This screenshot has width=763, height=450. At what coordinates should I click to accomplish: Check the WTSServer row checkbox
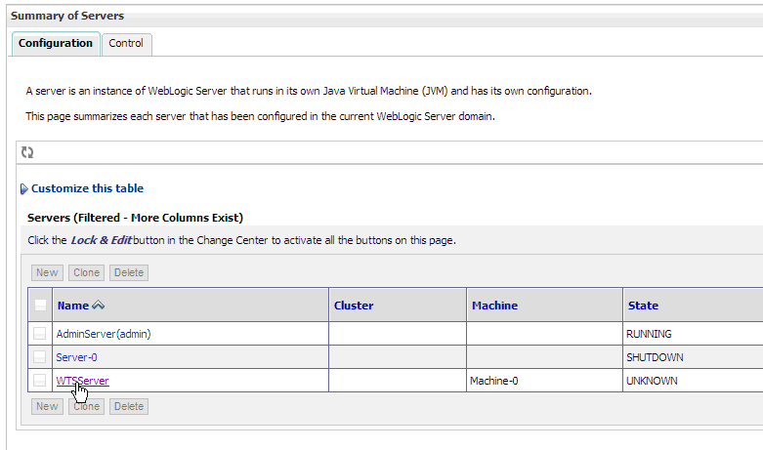[x=39, y=380]
